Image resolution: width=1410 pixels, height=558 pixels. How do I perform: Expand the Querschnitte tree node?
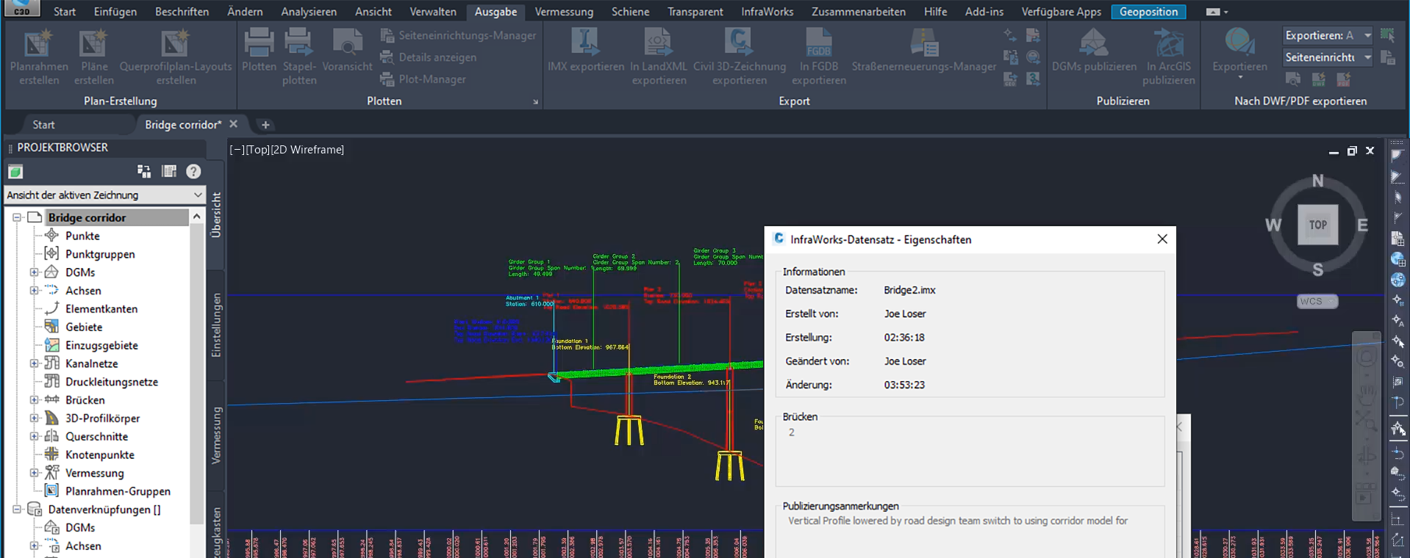35,437
